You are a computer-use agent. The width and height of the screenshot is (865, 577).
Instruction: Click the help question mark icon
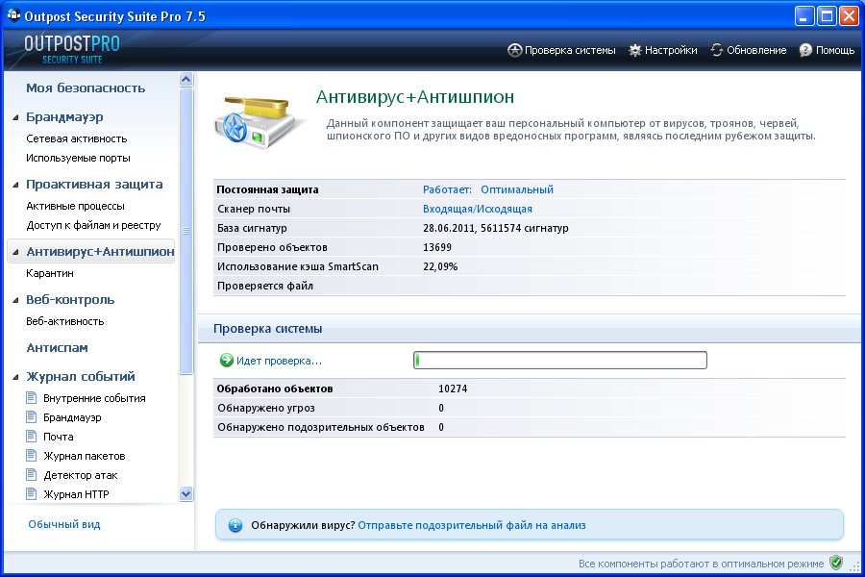pyautogui.click(x=806, y=50)
